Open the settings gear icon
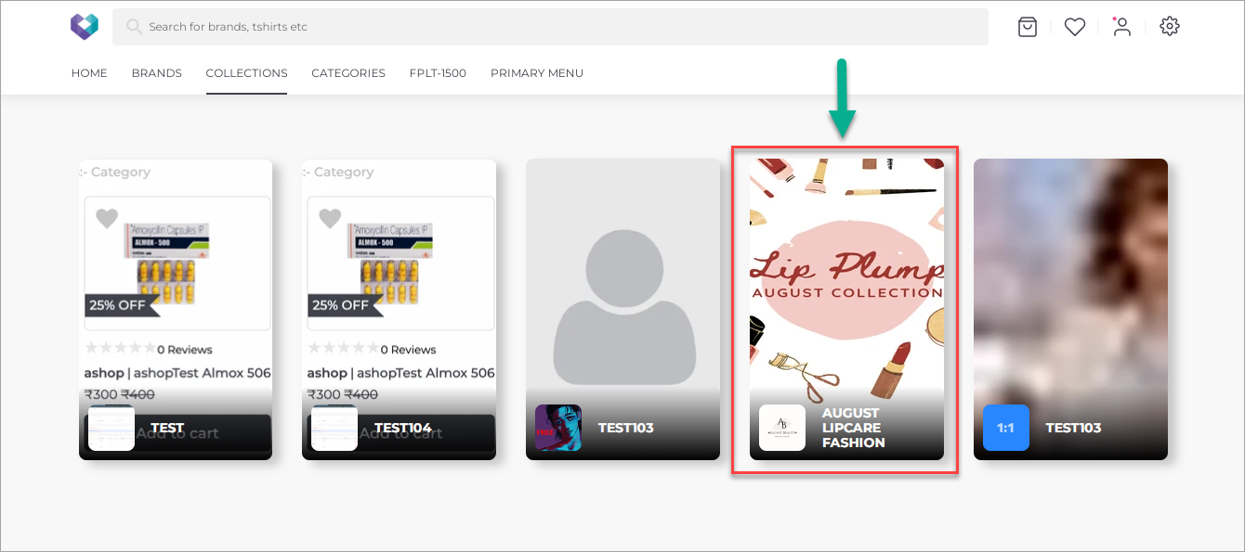This screenshot has width=1245, height=552. pos(1170,27)
